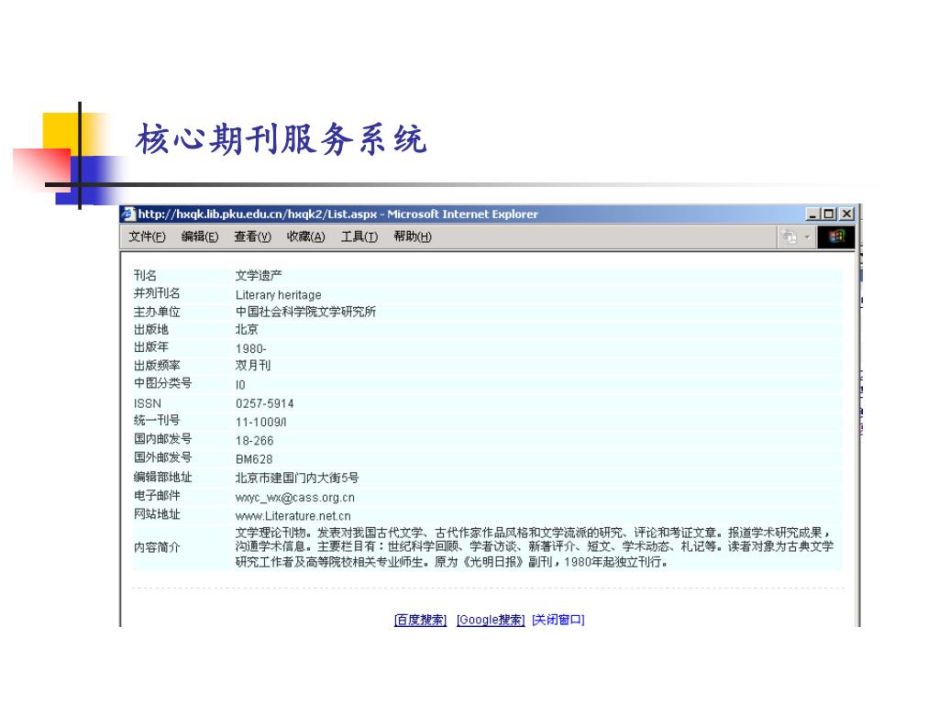
Task: Open the 工具(T) menu
Action: [x=359, y=236]
